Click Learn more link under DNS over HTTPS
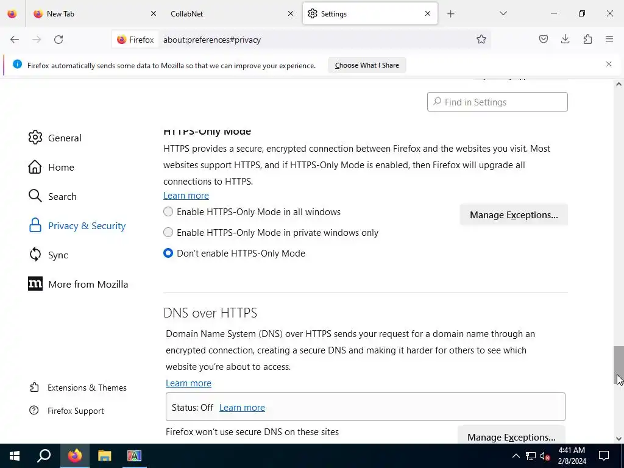 point(188,383)
